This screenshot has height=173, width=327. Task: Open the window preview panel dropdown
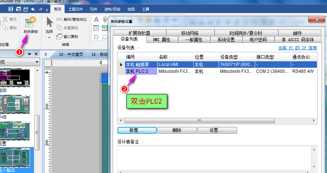click(x=37, y=62)
